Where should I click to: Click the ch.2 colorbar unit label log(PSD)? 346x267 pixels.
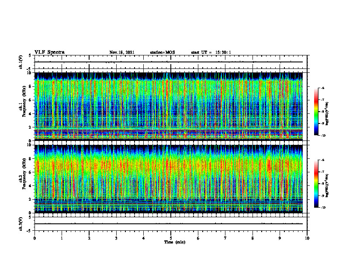(x=327, y=186)
